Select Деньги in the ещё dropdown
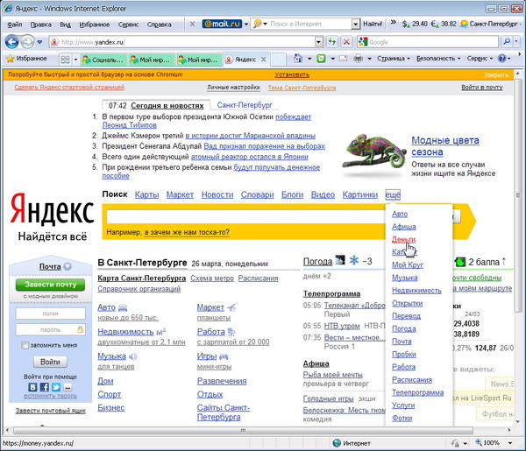Viewport: 526px width, 451px height. pyautogui.click(x=403, y=239)
